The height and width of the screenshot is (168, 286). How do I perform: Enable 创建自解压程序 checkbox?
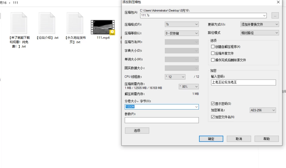pyautogui.click(x=213, y=46)
